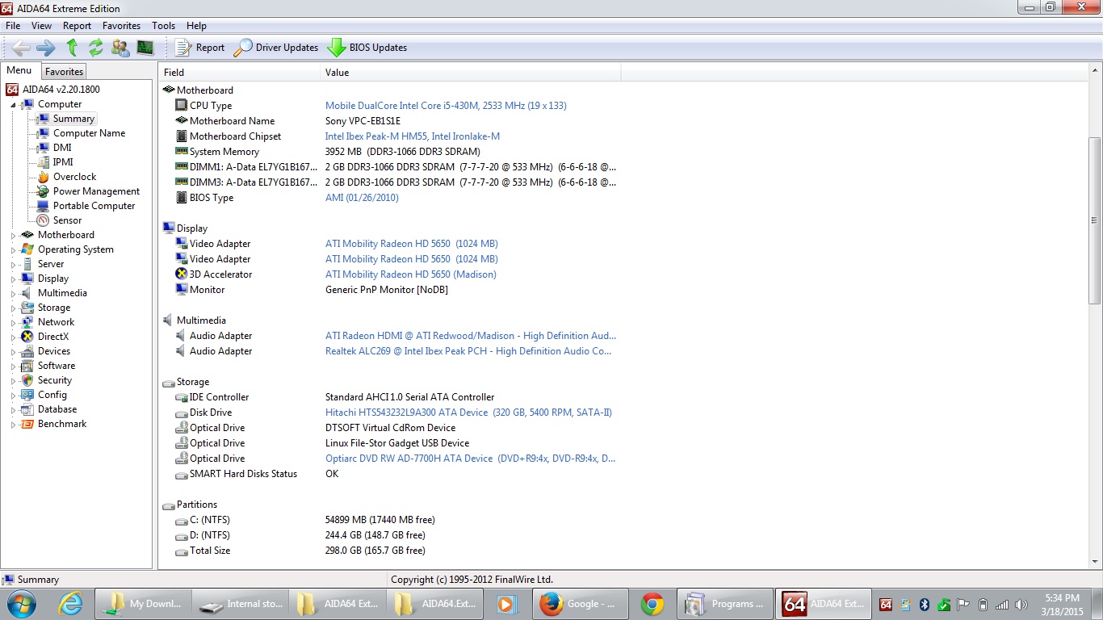
Task: Expand the DirectX tree node
Action: click(x=13, y=337)
